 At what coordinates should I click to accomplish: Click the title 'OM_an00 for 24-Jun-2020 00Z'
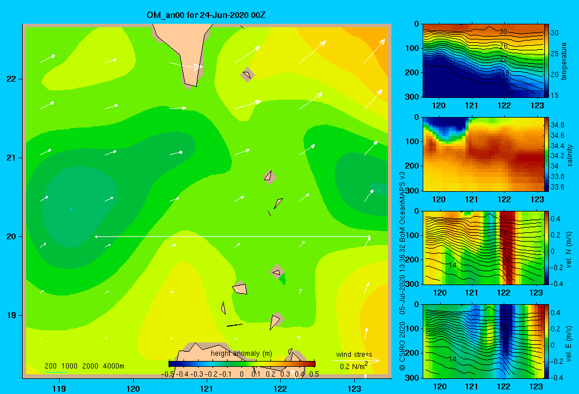pos(206,15)
